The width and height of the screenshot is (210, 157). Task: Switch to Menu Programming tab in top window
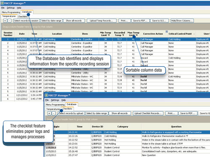(x=11, y=12)
